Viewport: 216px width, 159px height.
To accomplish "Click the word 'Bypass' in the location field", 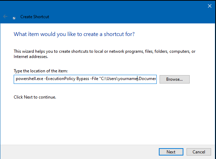I will (83, 79).
